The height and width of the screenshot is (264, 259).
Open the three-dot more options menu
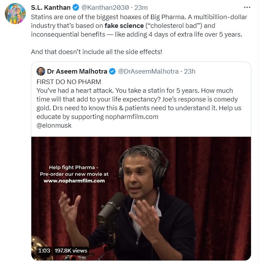[247, 7]
